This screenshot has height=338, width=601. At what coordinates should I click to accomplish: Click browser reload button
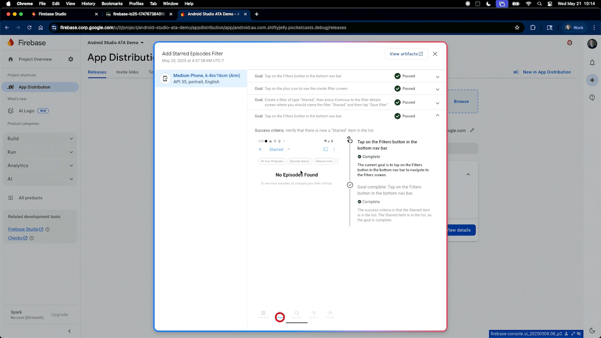click(x=29, y=28)
